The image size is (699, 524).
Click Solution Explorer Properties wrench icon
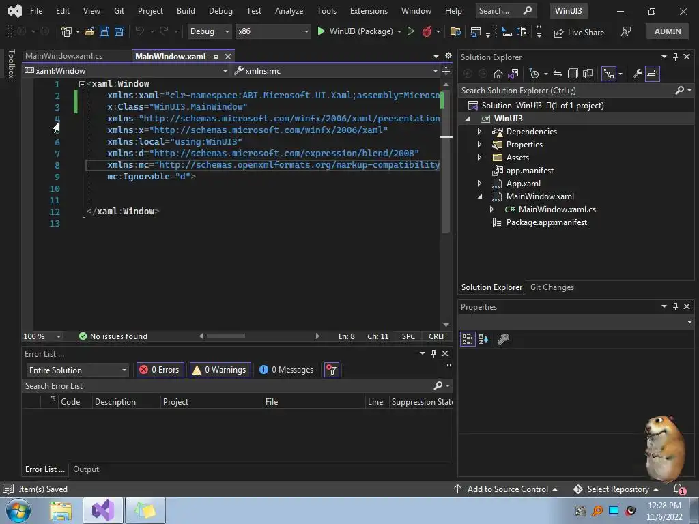click(637, 74)
